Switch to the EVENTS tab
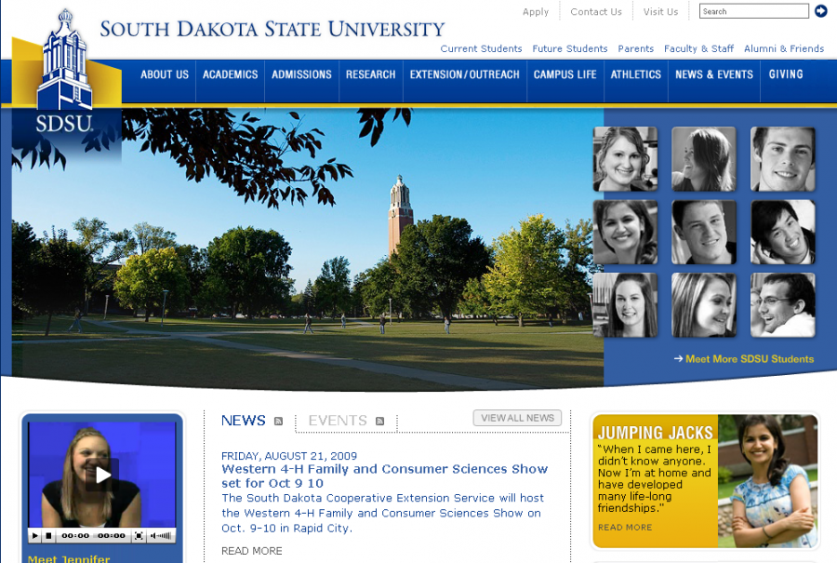Viewport: 837px width, 563px height. [x=337, y=421]
